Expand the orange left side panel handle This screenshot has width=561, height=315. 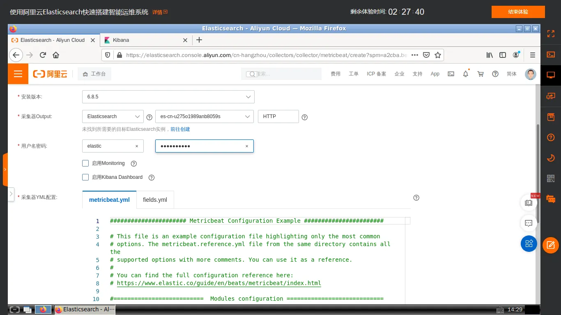click(5, 169)
